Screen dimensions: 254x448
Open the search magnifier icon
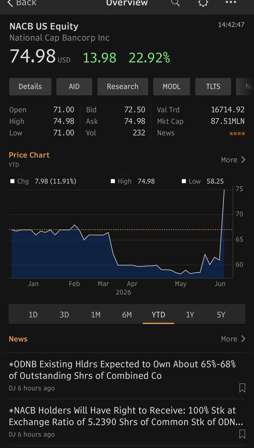(175, 3)
